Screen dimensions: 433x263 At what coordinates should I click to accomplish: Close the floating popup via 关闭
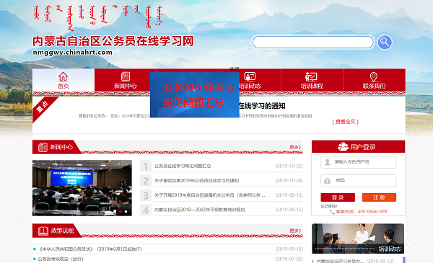(234, 69)
